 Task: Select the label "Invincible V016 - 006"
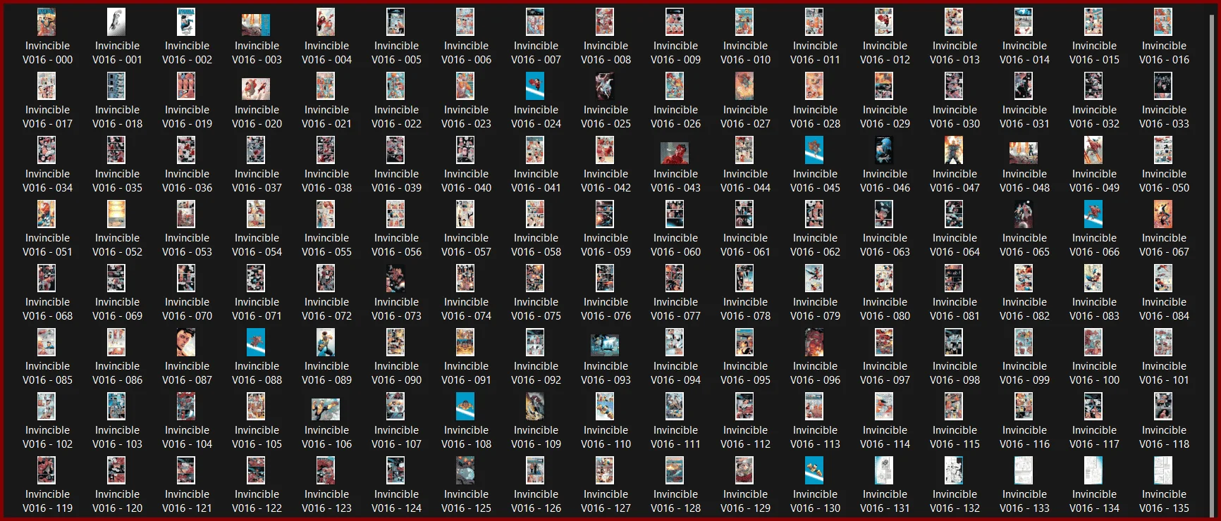click(466, 53)
